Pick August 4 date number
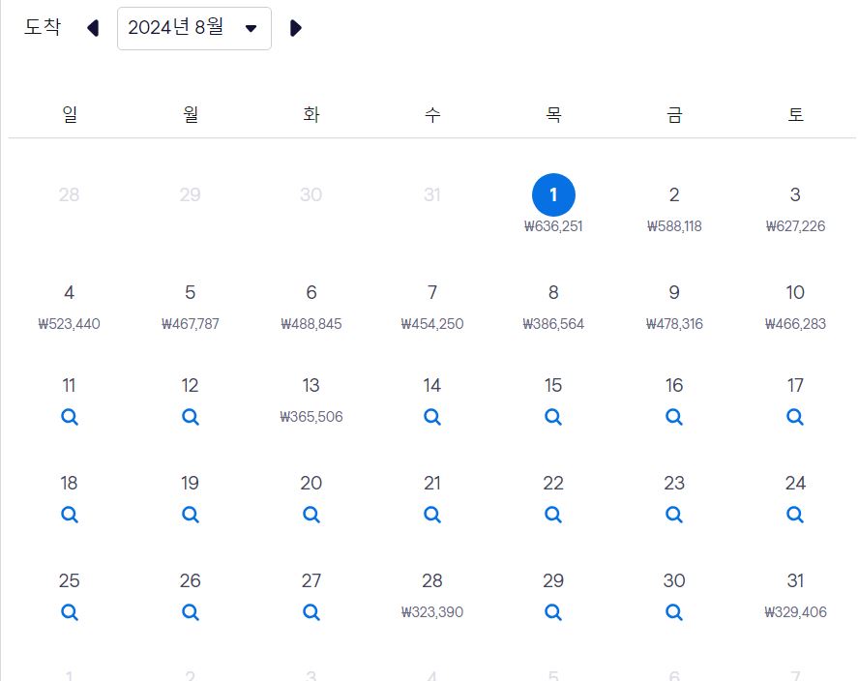858x681 pixels. click(x=69, y=292)
